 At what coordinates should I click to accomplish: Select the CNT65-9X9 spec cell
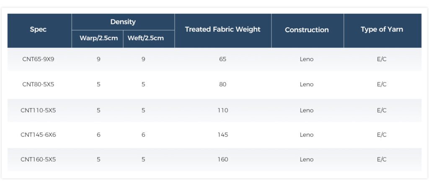38,59
